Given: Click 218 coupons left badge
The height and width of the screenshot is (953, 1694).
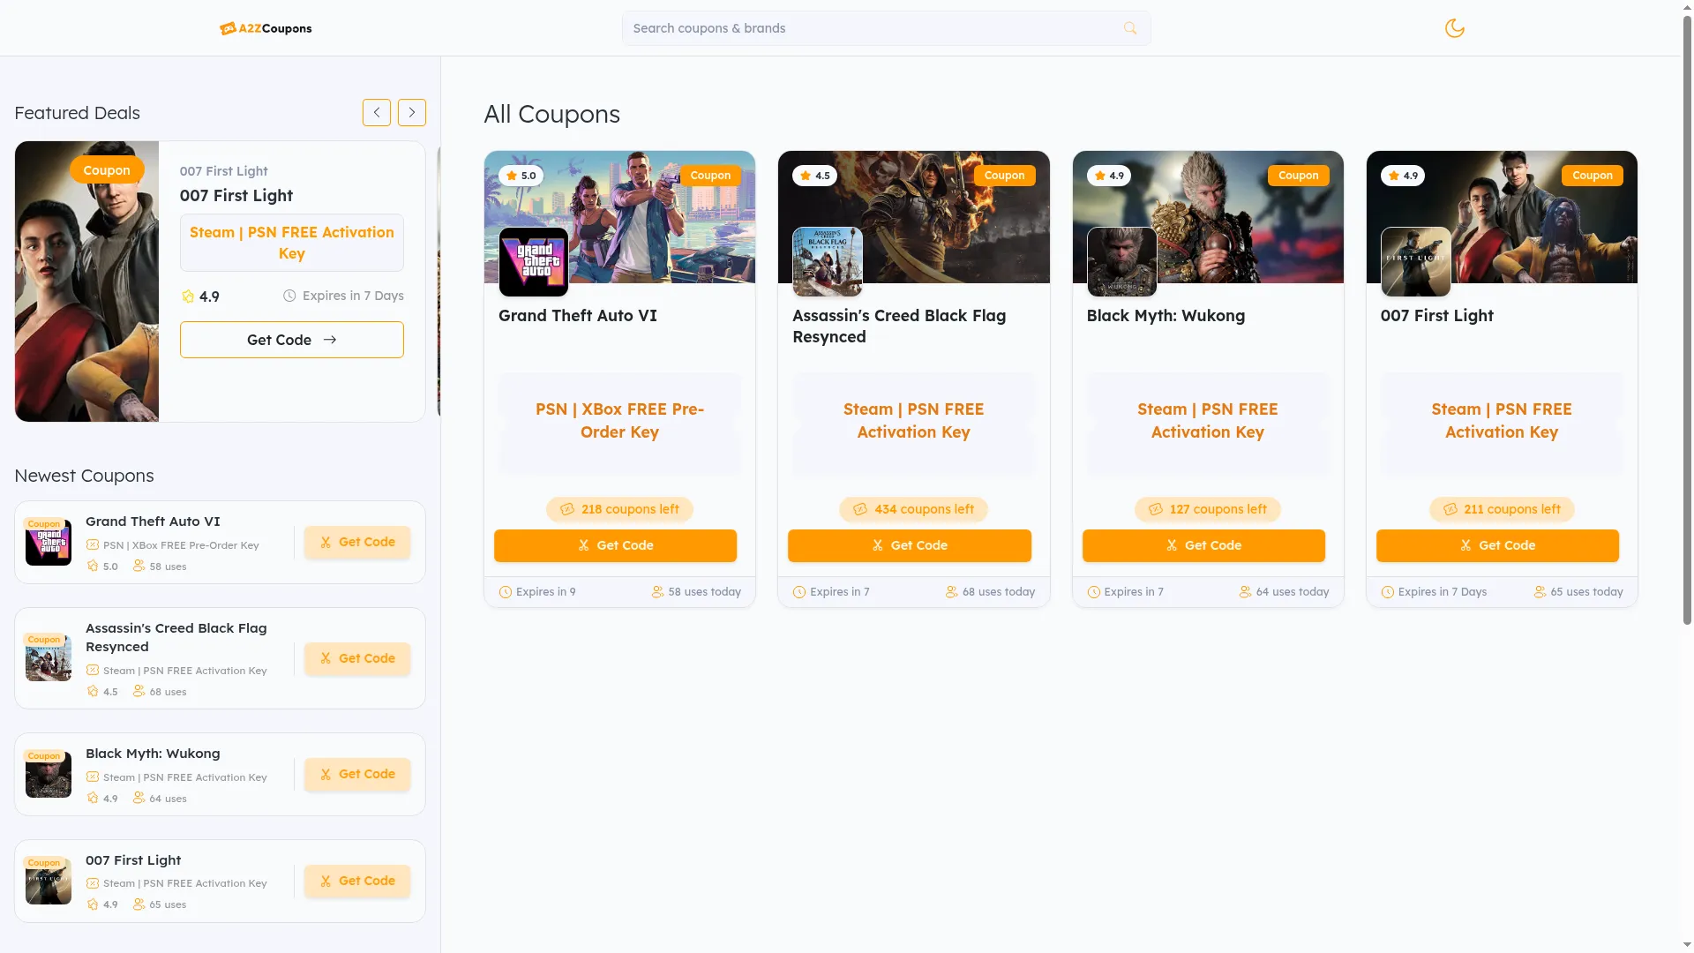Looking at the screenshot, I should [x=619, y=509].
